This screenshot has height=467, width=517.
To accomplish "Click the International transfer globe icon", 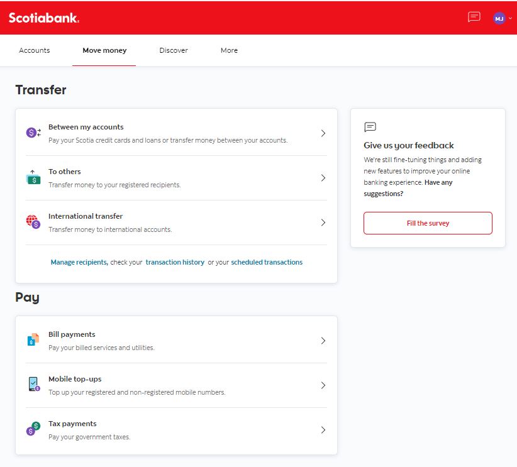I will click(x=33, y=221).
